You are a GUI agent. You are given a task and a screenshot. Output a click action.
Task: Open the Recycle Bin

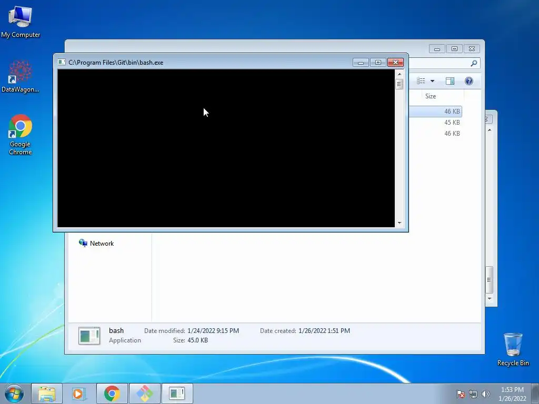(x=513, y=349)
